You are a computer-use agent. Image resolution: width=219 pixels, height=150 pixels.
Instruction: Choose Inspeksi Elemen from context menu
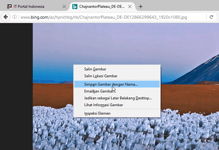click(x=117, y=113)
